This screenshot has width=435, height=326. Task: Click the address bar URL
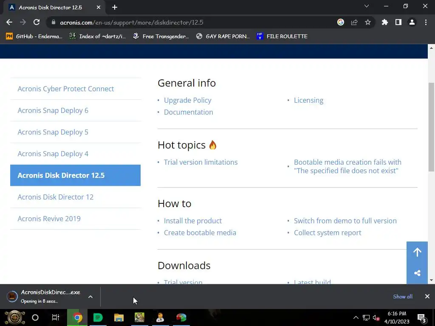click(x=132, y=22)
